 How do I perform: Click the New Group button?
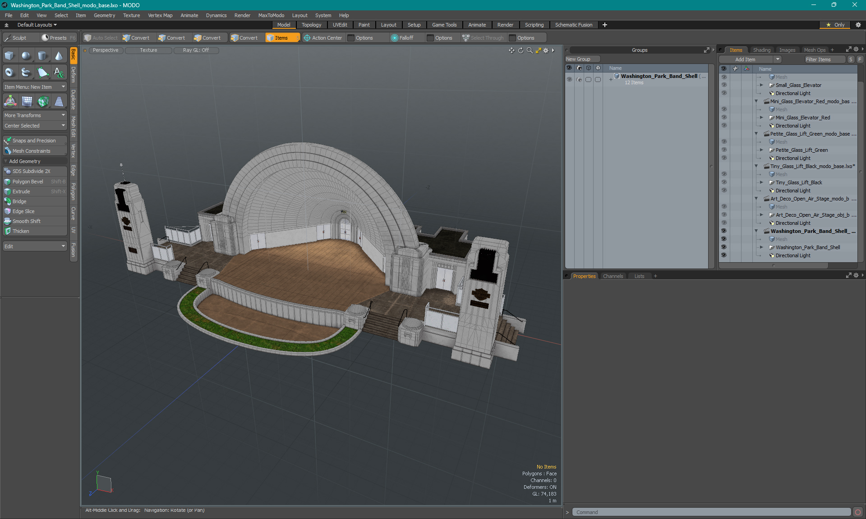pos(582,59)
